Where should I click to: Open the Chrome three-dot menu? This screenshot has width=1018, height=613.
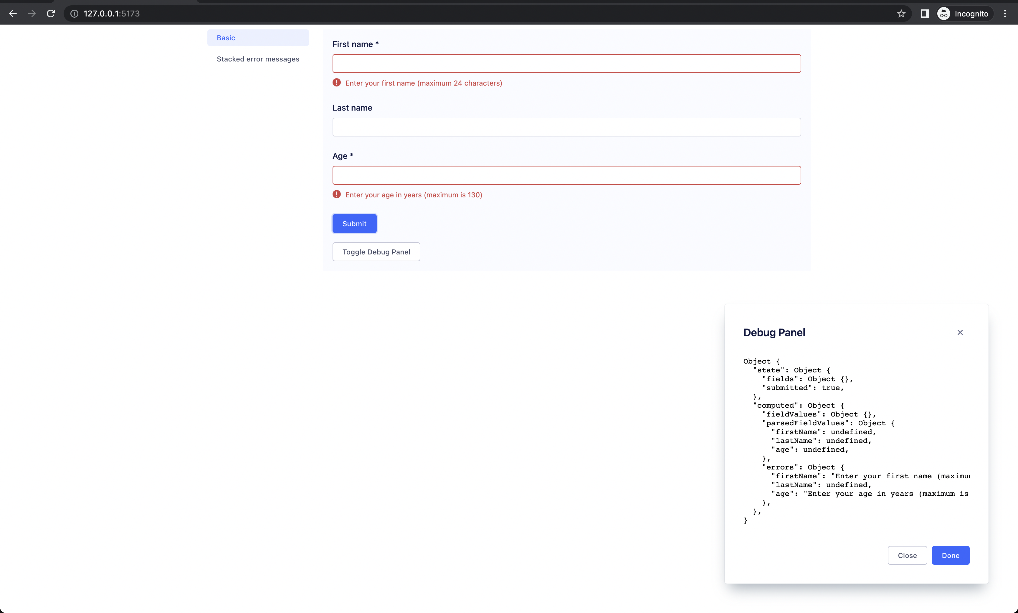tap(1005, 14)
